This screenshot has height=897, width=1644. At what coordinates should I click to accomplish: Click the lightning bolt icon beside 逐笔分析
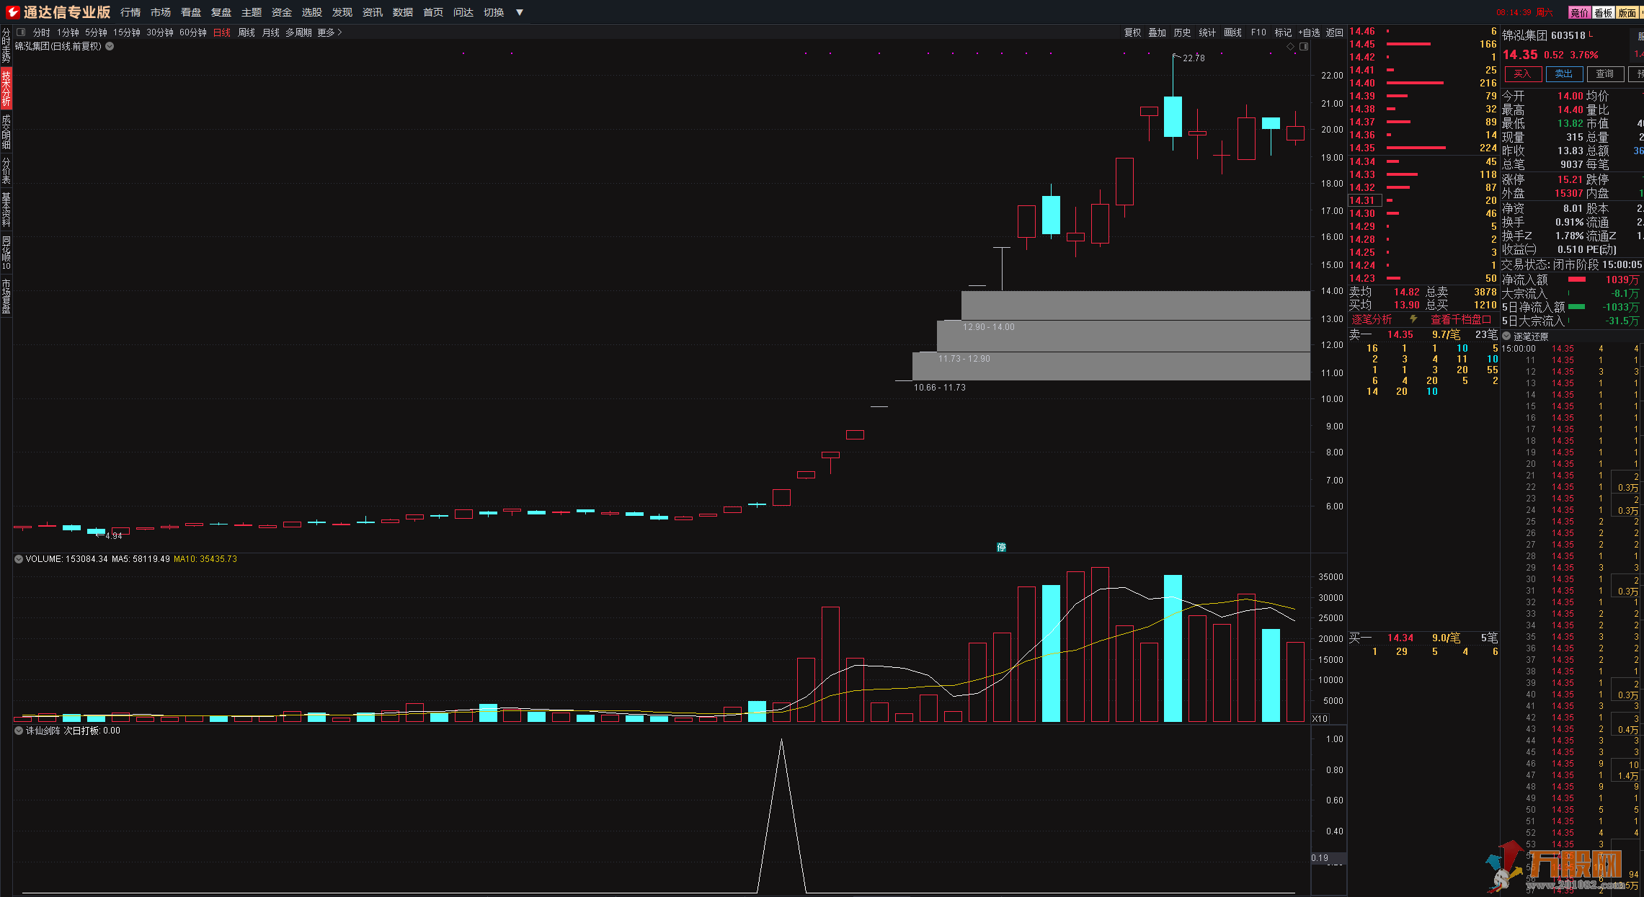[1413, 319]
